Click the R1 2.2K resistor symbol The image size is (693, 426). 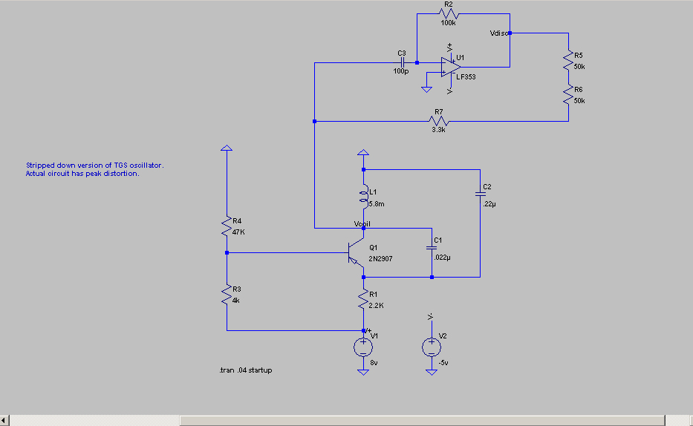pos(363,300)
